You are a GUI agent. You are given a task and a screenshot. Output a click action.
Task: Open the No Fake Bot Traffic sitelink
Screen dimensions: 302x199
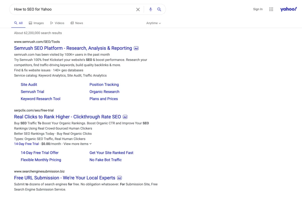(106, 160)
